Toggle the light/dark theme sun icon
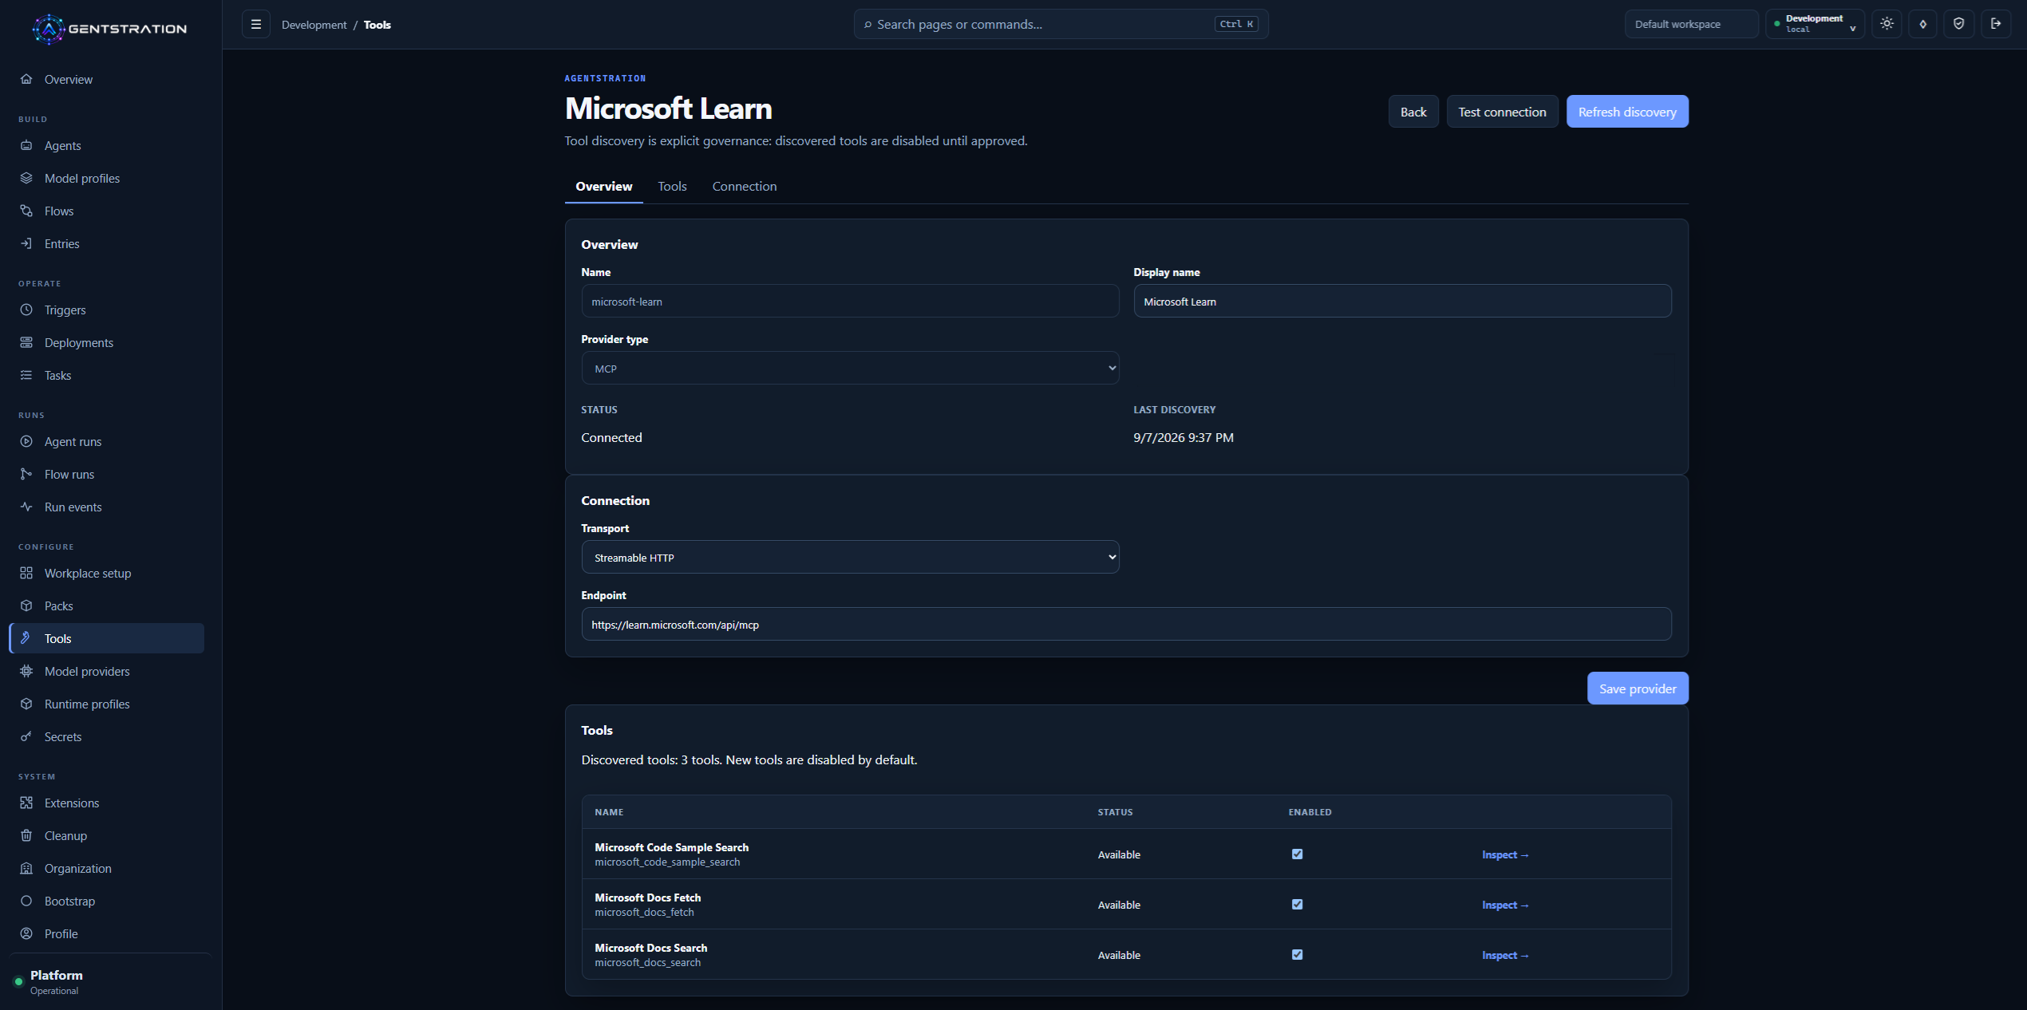The image size is (2027, 1010). 1887,24
